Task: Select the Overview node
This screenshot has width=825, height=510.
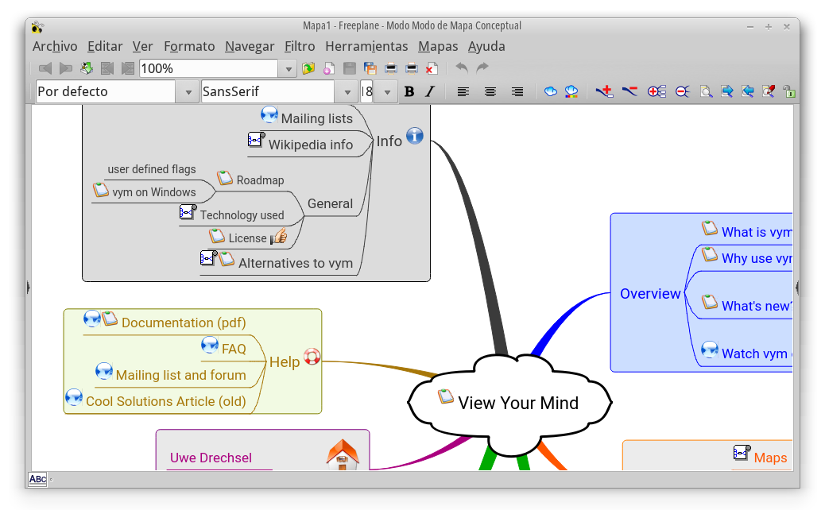Action: coord(650,293)
